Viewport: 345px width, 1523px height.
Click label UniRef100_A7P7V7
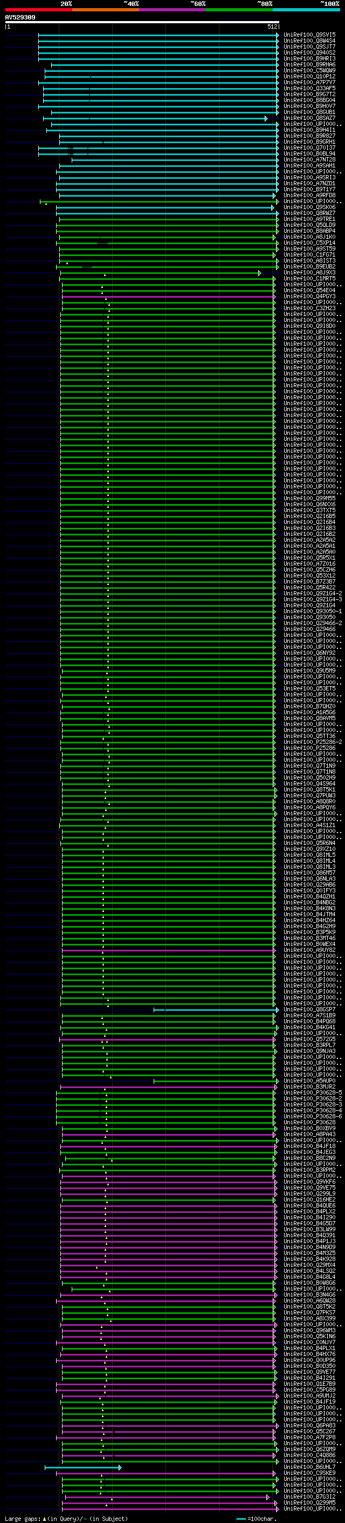[x=309, y=82]
